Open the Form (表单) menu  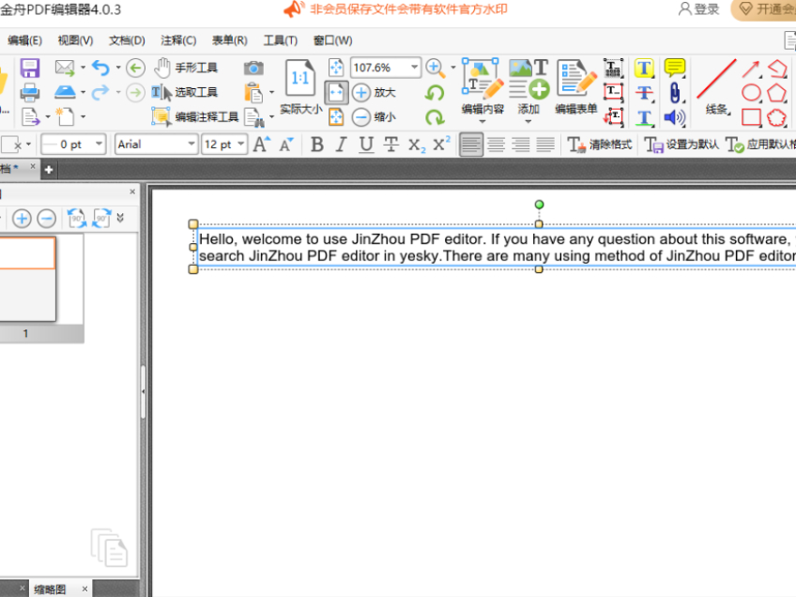[x=229, y=40]
